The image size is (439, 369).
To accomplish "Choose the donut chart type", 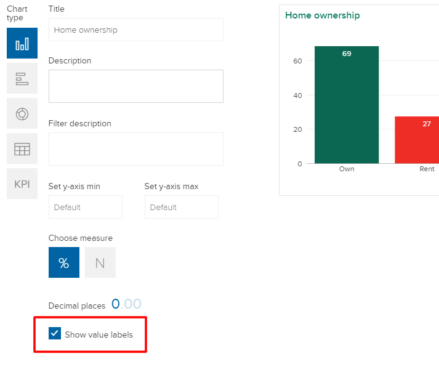I will point(22,113).
